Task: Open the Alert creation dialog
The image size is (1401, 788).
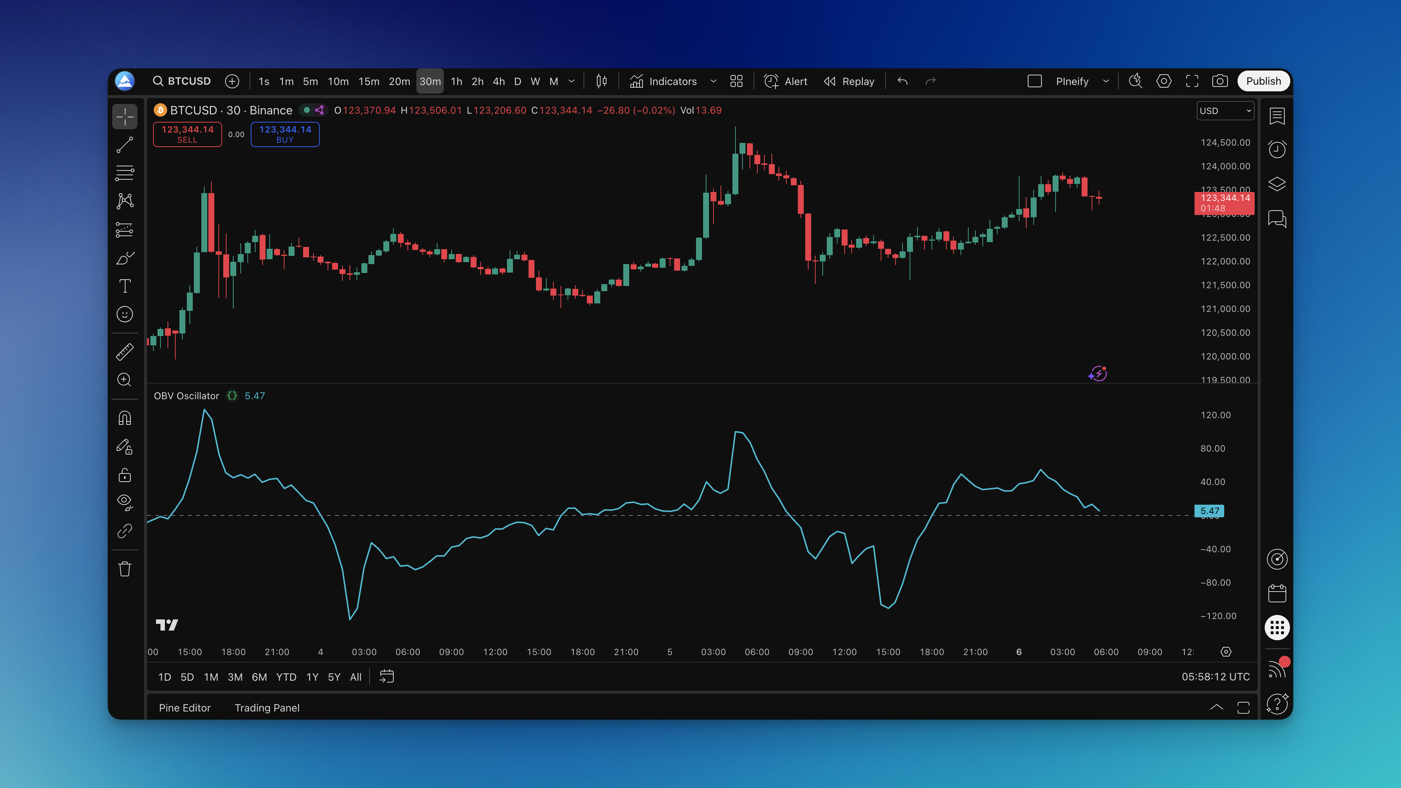Action: (x=785, y=81)
